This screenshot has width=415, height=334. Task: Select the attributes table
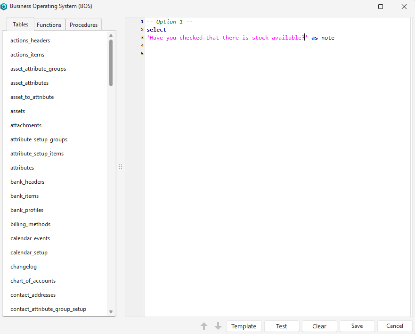point(22,168)
